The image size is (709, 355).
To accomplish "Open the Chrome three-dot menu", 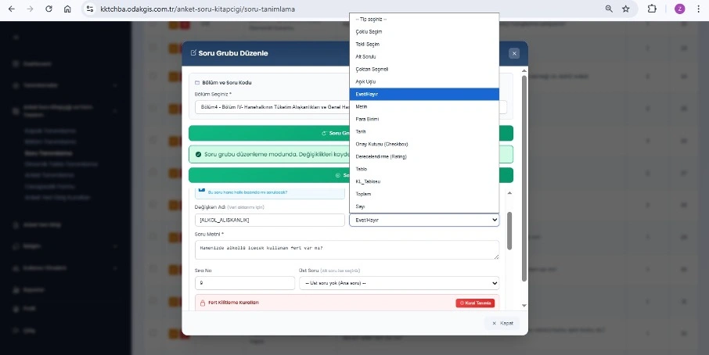I will click(697, 9).
